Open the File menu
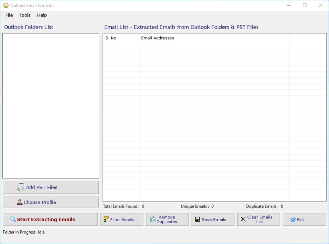Image resolution: width=329 pixels, height=244 pixels. point(9,15)
